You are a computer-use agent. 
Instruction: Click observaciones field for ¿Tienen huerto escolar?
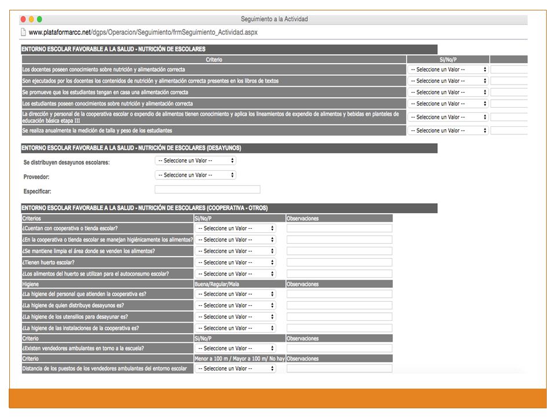339,262
